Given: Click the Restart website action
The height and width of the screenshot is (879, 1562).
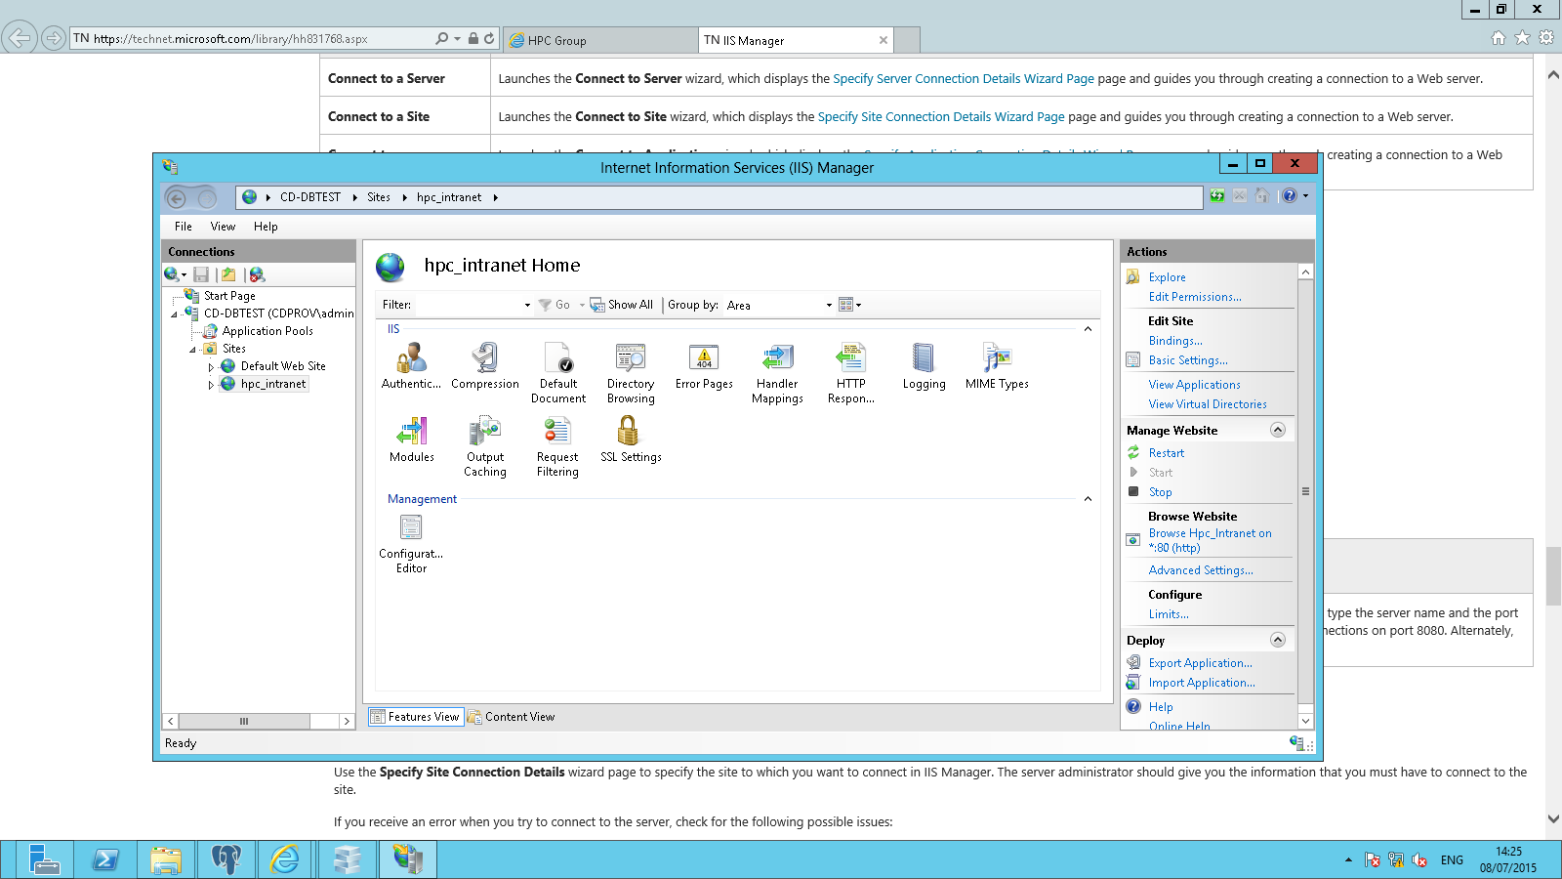Looking at the screenshot, I should tap(1166, 453).
